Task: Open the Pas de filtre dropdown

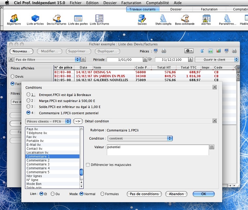Action: [x=47, y=60]
